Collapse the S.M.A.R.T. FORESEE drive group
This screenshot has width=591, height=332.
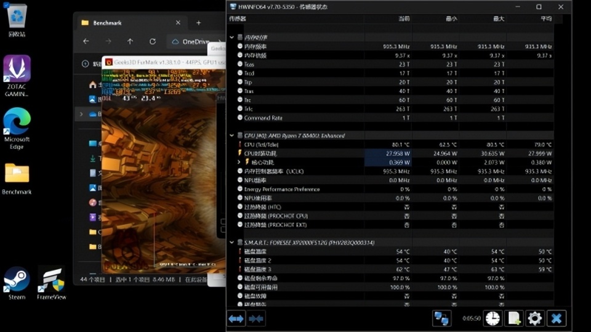(x=232, y=243)
